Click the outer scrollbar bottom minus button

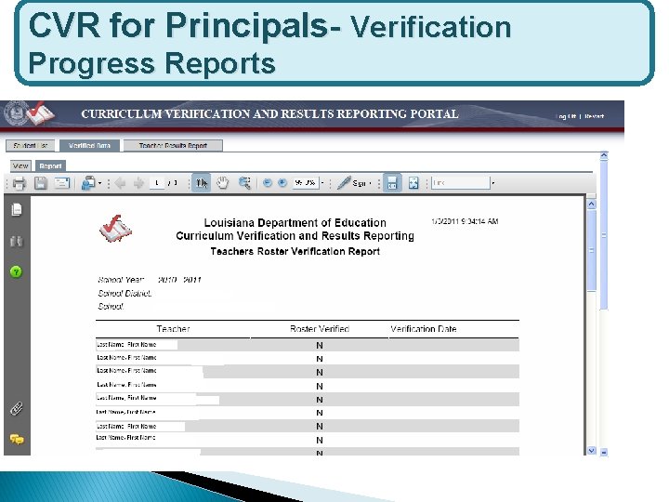pos(604,452)
